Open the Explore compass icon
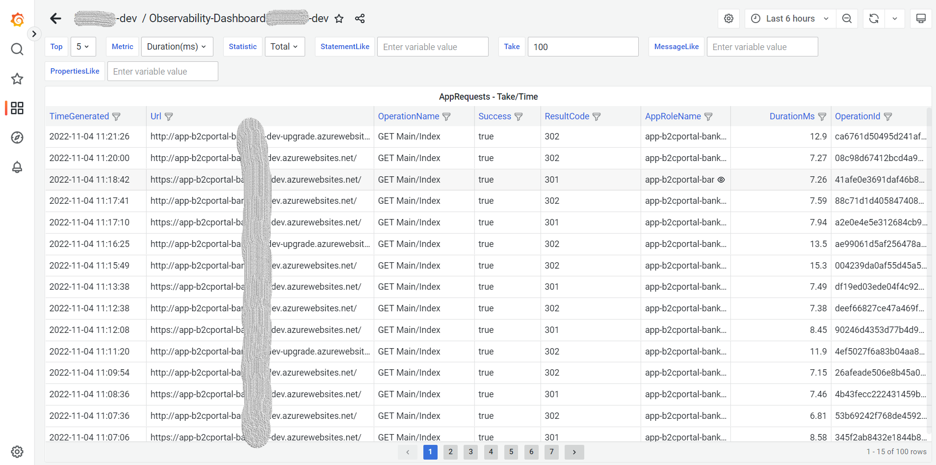Image resolution: width=936 pixels, height=465 pixels. pyautogui.click(x=17, y=137)
